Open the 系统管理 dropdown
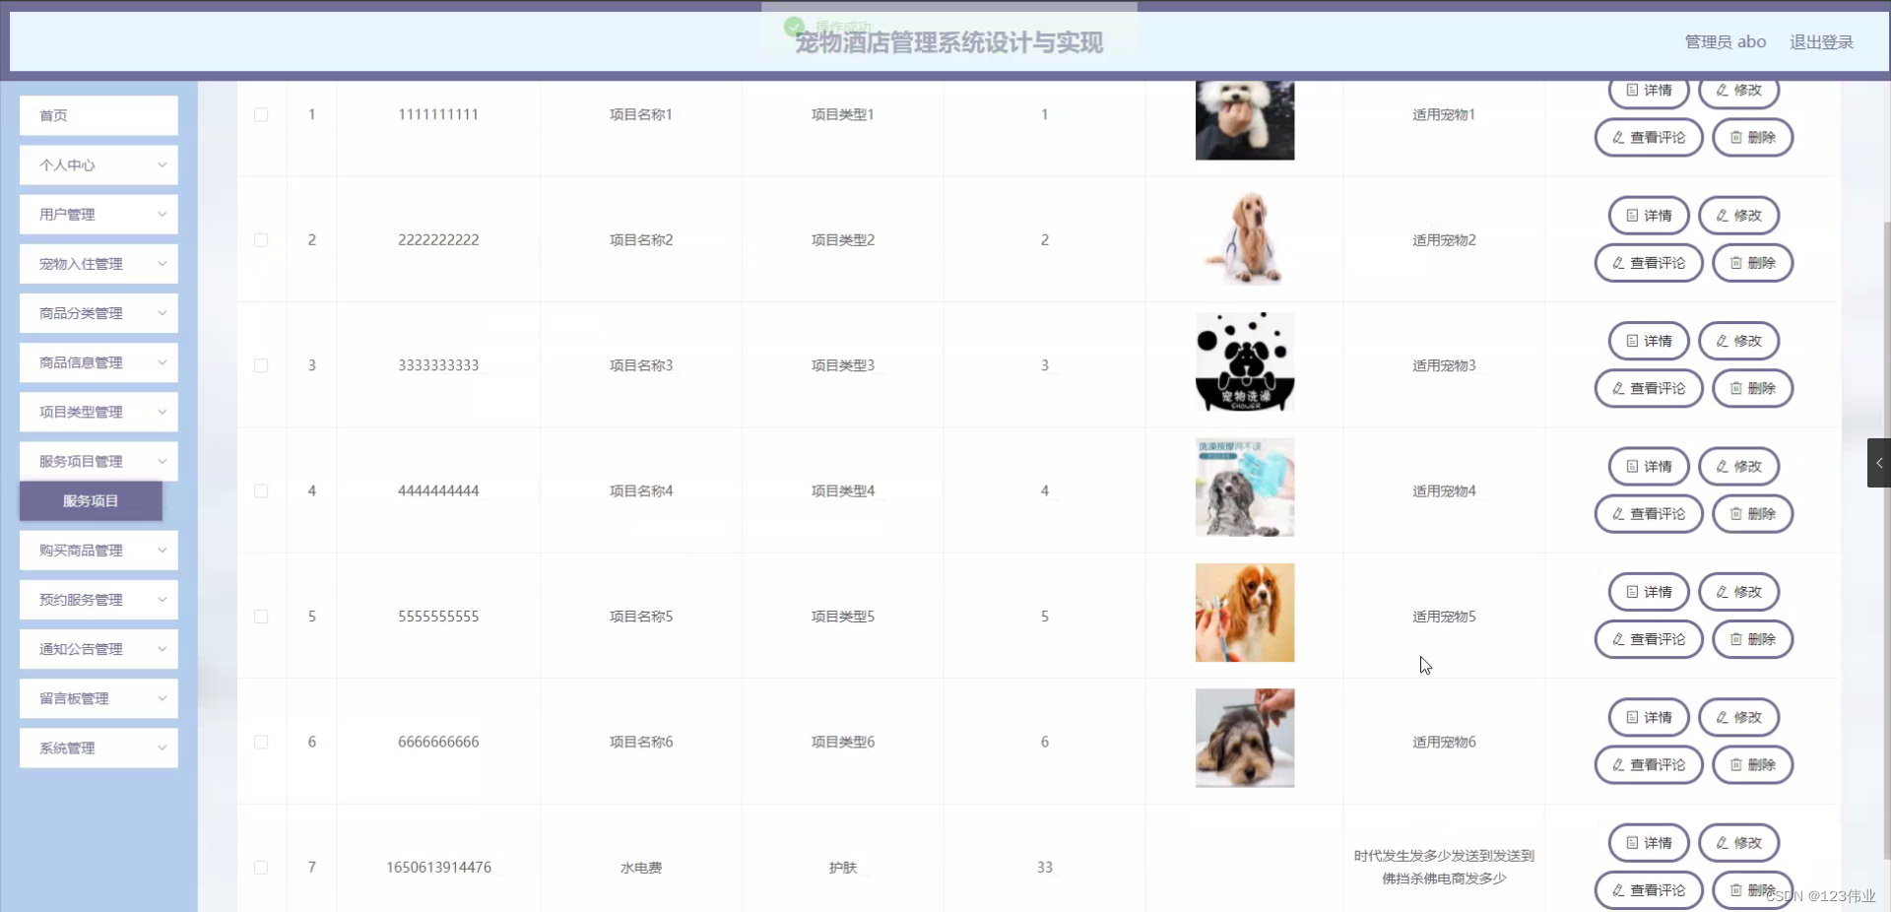Image resolution: width=1891 pixels, height=912 pixels. point(98,748)
